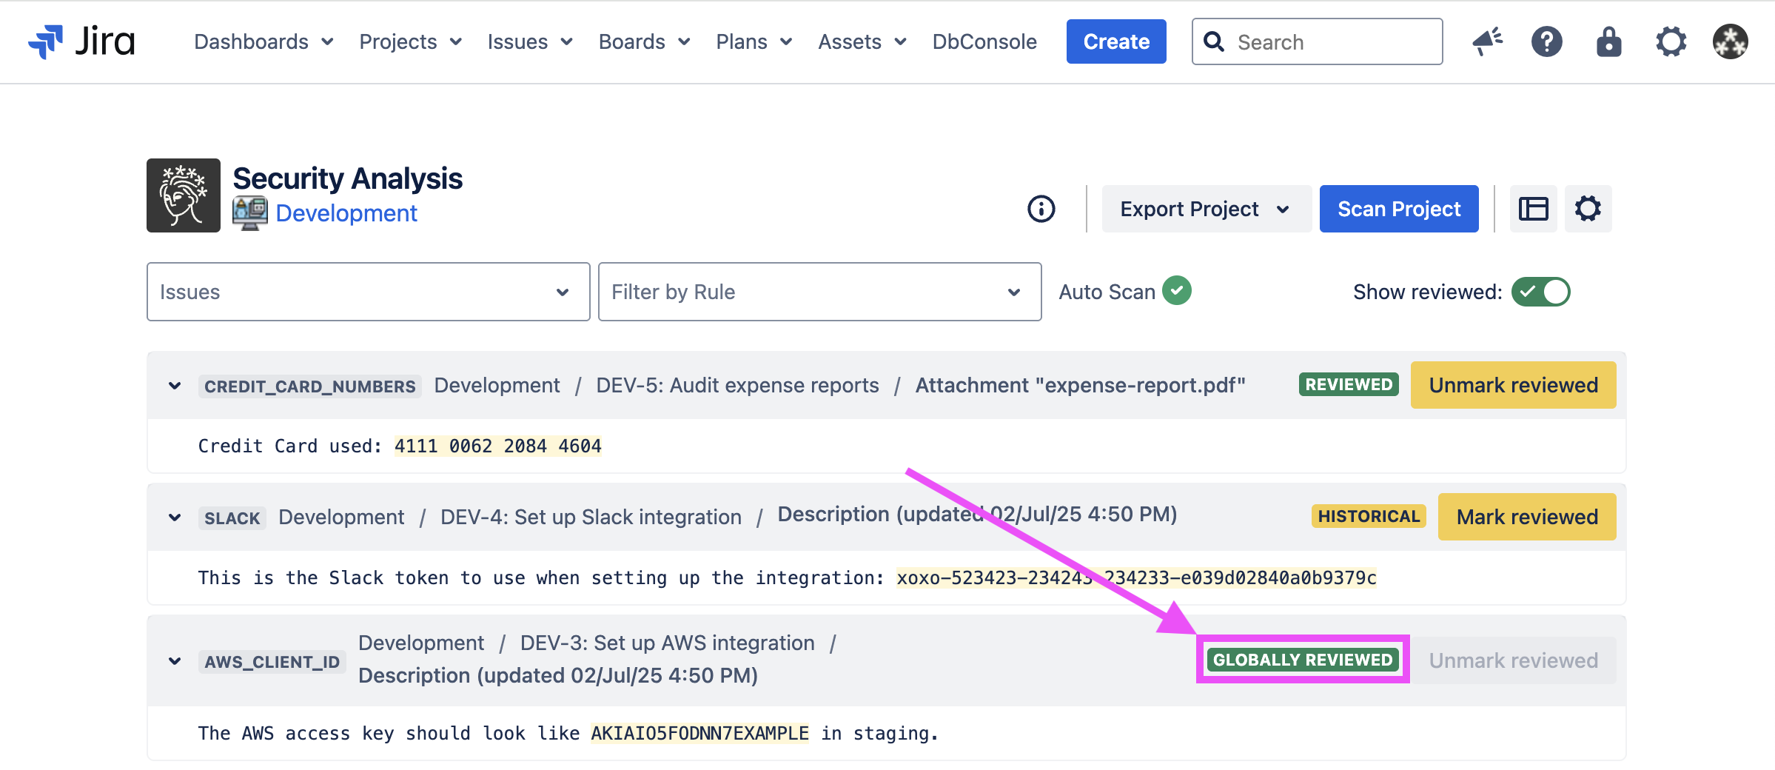Open the help question mark icon
The width and height of the screenshot is (1775, 770).
[1546, 41]
